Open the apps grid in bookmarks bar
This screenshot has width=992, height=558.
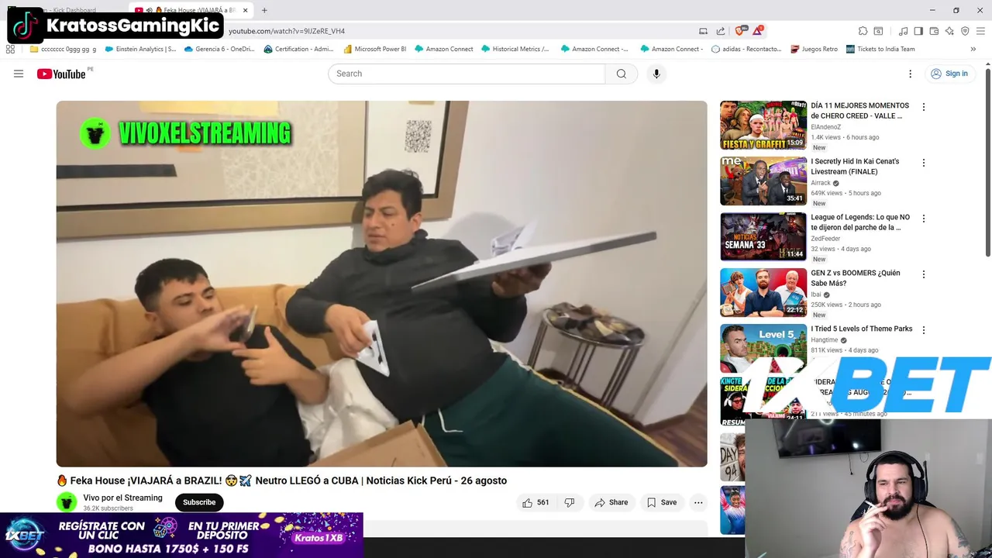tap(10, 49)
